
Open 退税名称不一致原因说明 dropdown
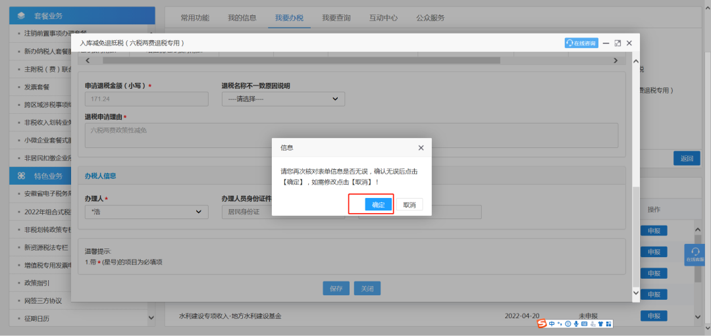point(283,99)
